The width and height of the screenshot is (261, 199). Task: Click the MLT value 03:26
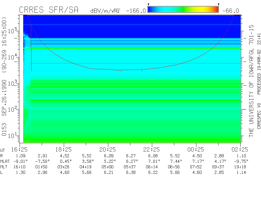pyautogui.click(x=64, y=167)
